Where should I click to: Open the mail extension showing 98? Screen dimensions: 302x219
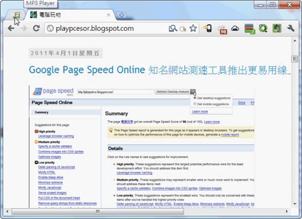pos(222,29)
